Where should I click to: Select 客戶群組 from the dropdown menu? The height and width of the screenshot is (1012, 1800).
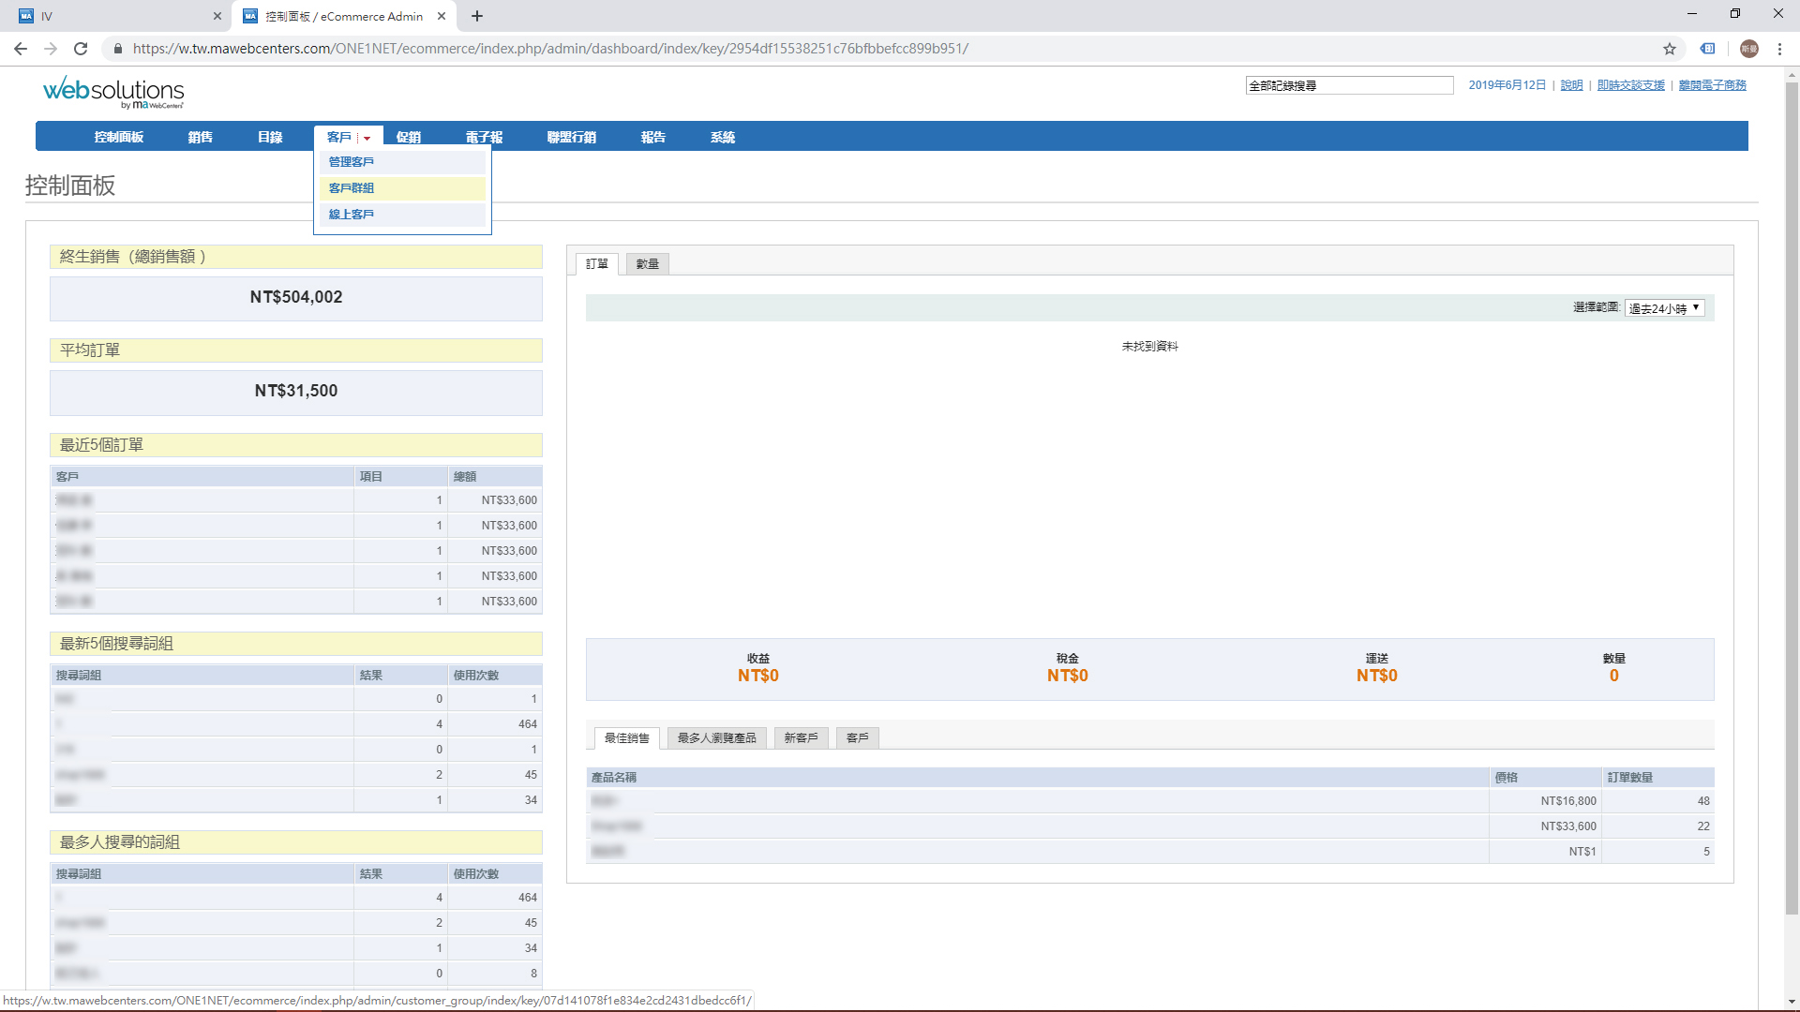pos(402,188)
